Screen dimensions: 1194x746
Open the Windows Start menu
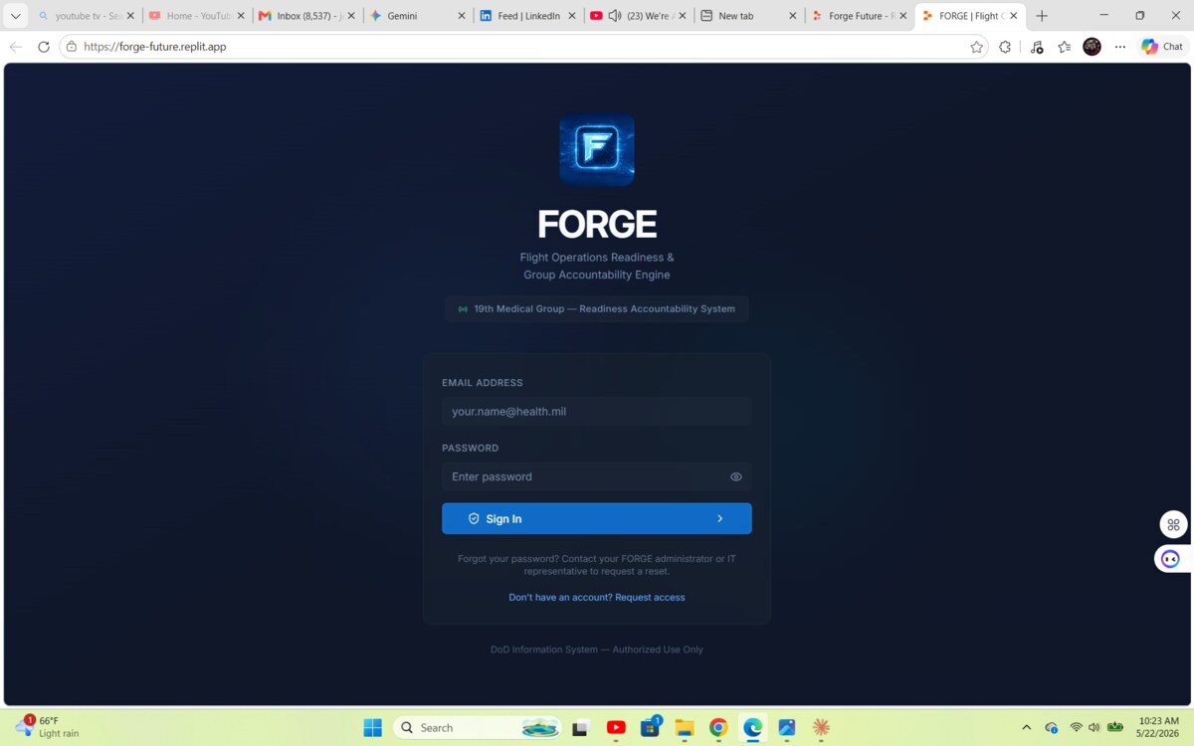[x=373, y=727]
